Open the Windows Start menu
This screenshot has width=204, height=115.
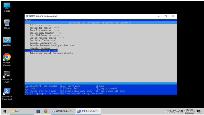pos(5,111)
